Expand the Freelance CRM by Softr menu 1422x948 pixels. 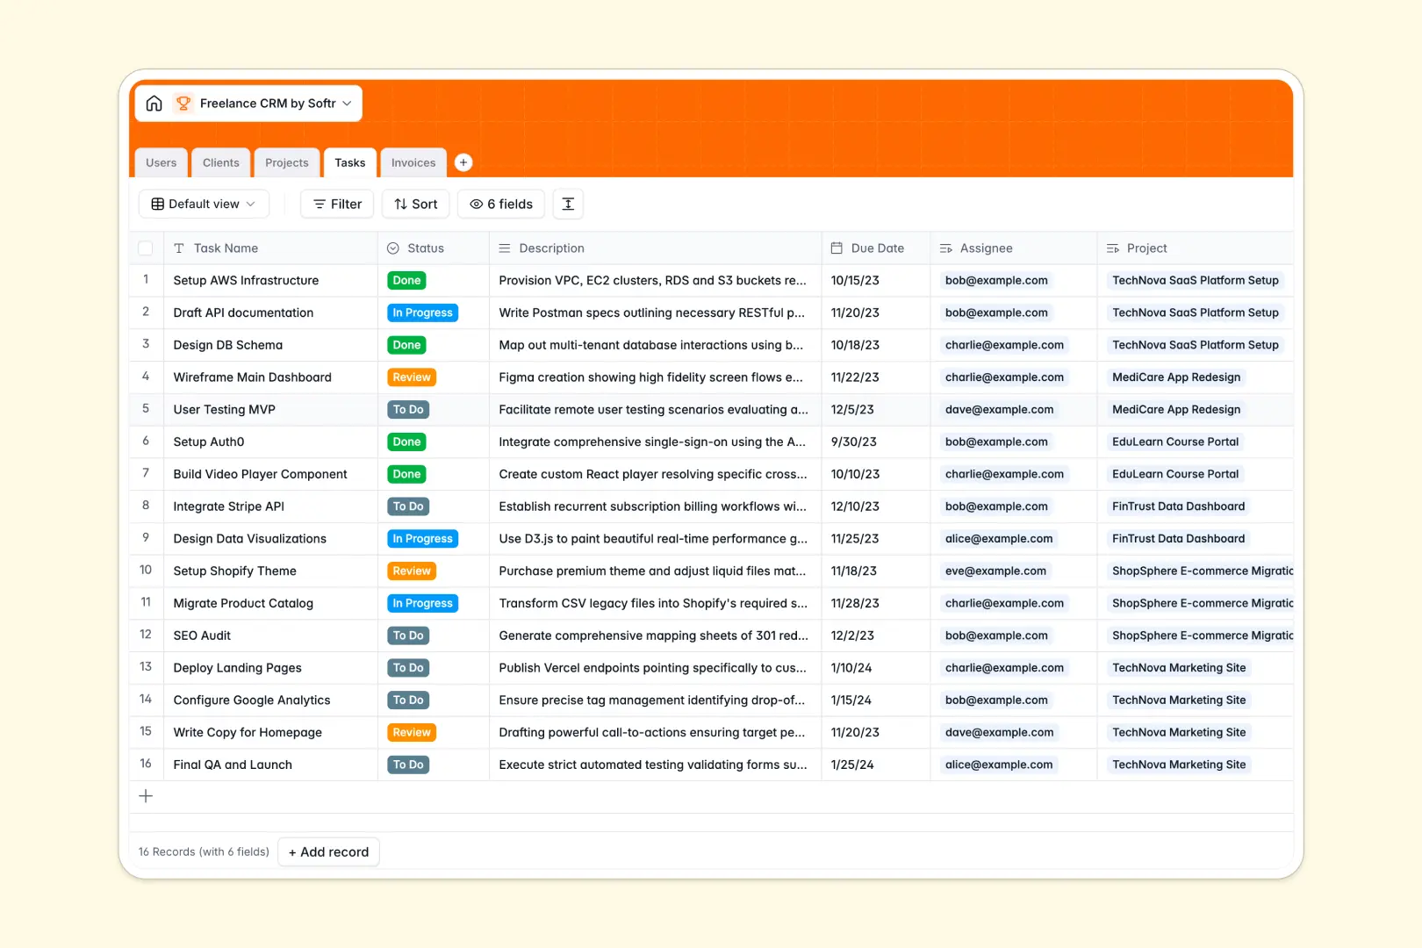coord(348,103)
